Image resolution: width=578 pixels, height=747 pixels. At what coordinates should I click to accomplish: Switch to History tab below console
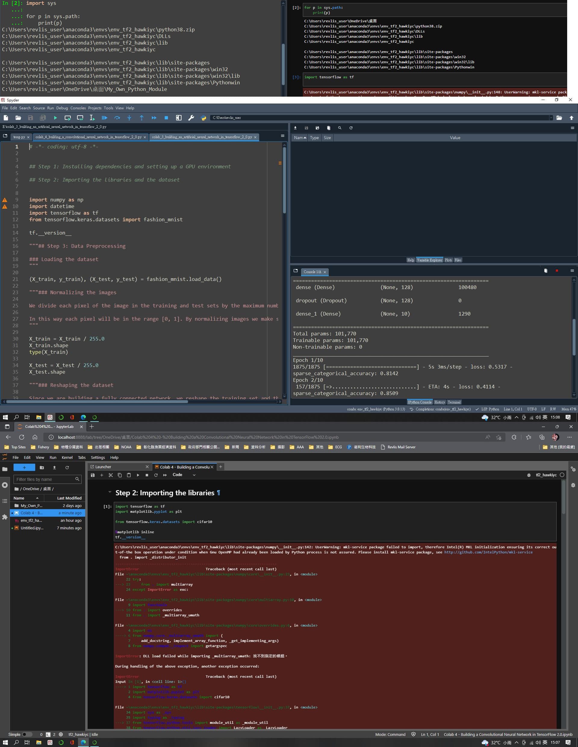[440, 402]
